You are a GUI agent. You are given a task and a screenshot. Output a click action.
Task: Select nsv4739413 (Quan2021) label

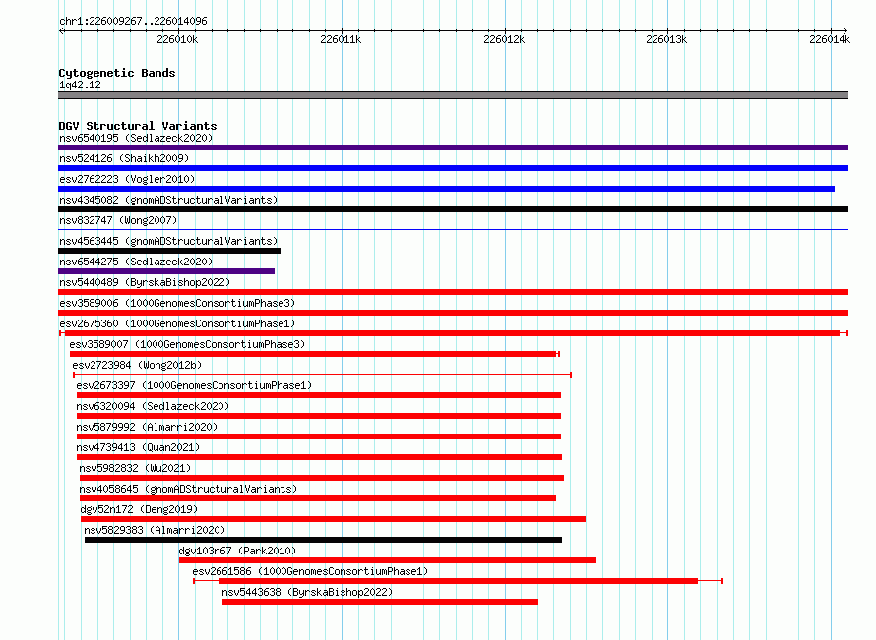point(138,447)
